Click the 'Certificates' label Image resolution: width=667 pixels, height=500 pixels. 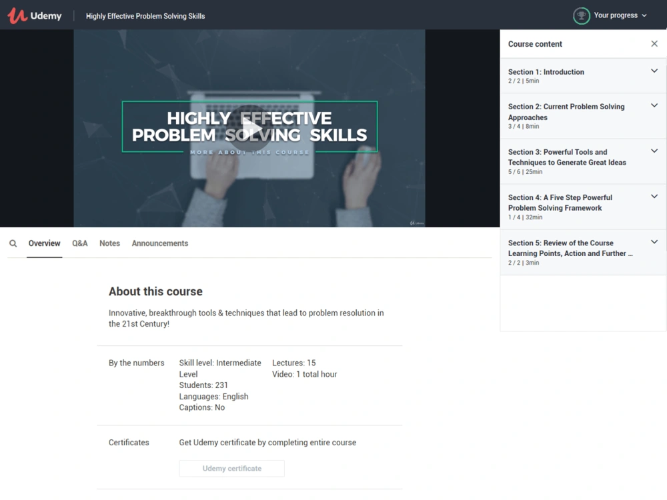point(129,442)
